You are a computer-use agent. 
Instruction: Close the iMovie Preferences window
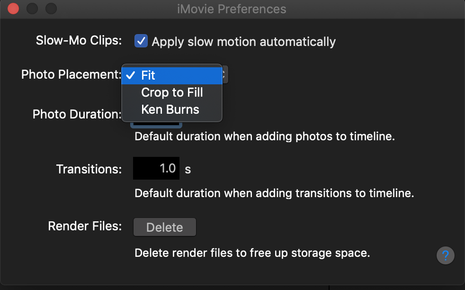coord(14,9)
